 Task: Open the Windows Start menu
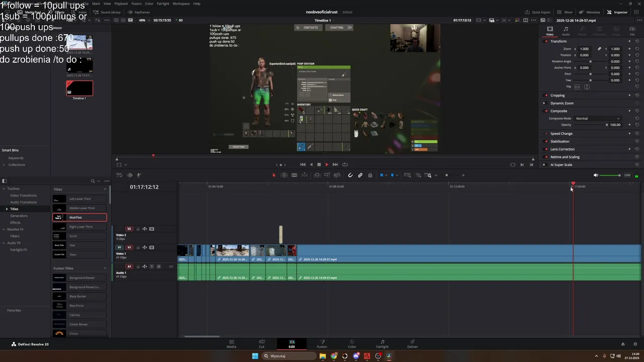[255, 356]
